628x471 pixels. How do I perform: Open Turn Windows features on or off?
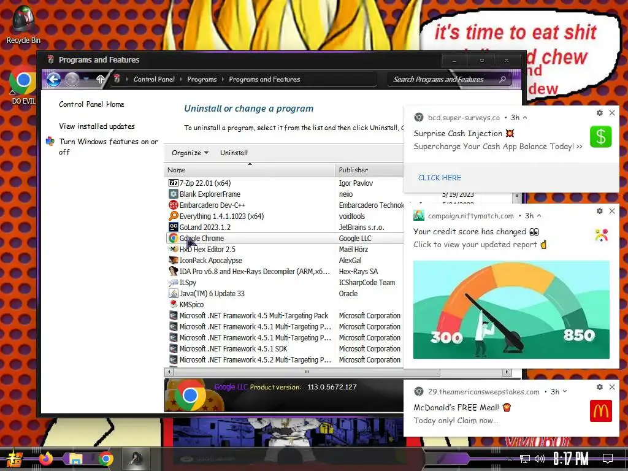[x=108, y=147]
